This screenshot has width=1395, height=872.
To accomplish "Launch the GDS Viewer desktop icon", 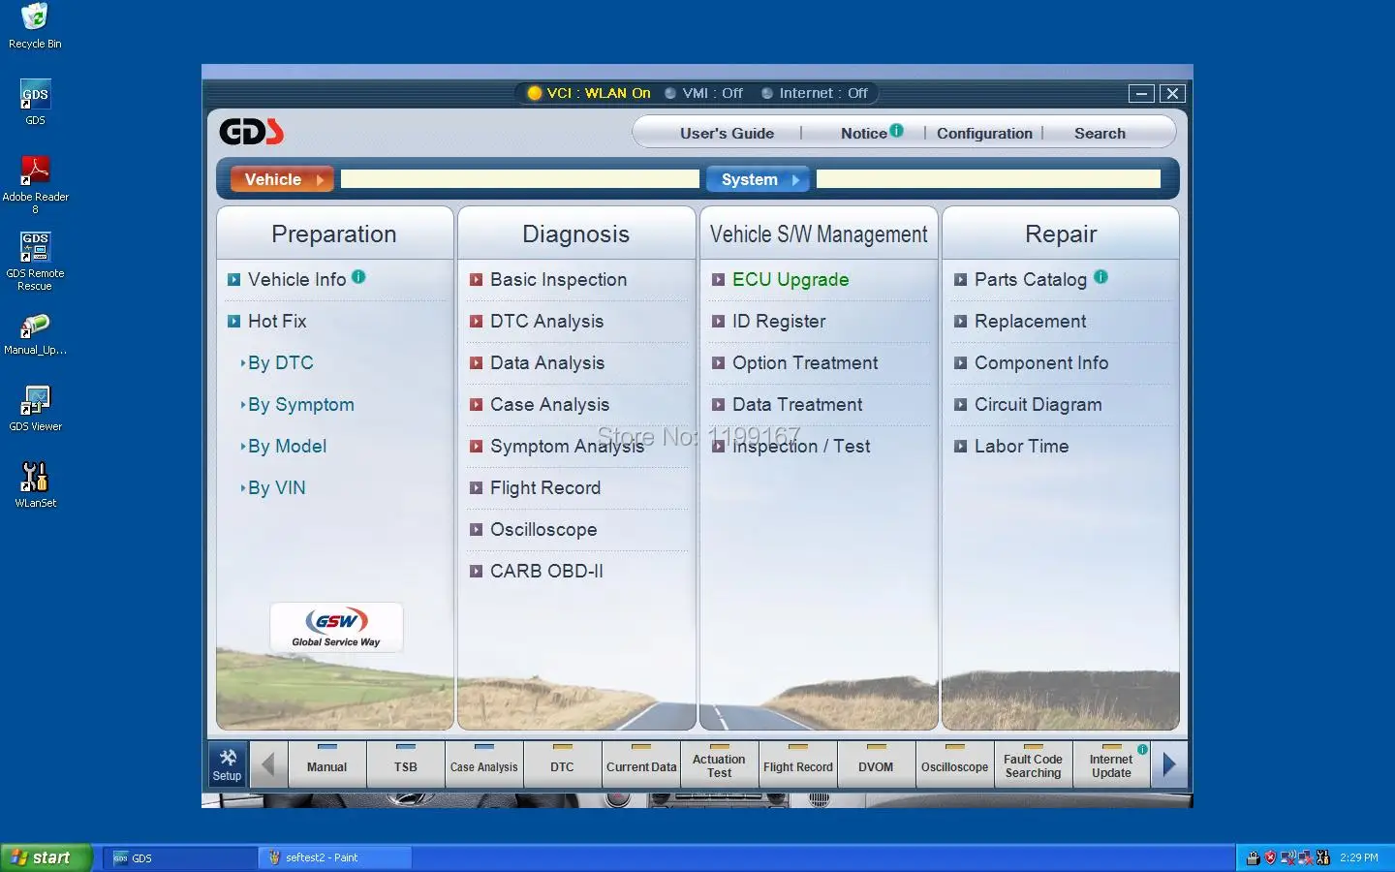I will (x=35, y=408).
